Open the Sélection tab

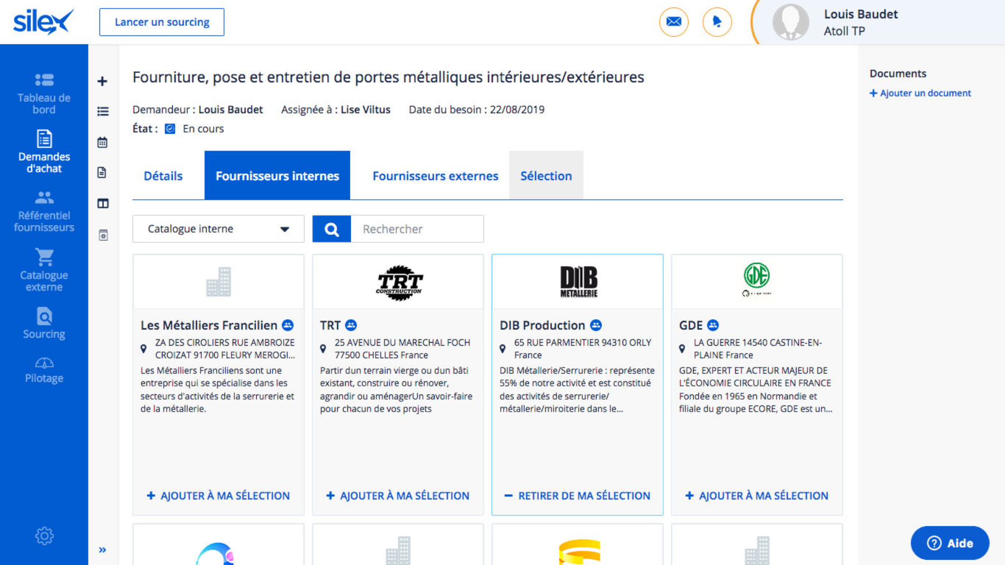pyautogui.click(x=546, y=176)
